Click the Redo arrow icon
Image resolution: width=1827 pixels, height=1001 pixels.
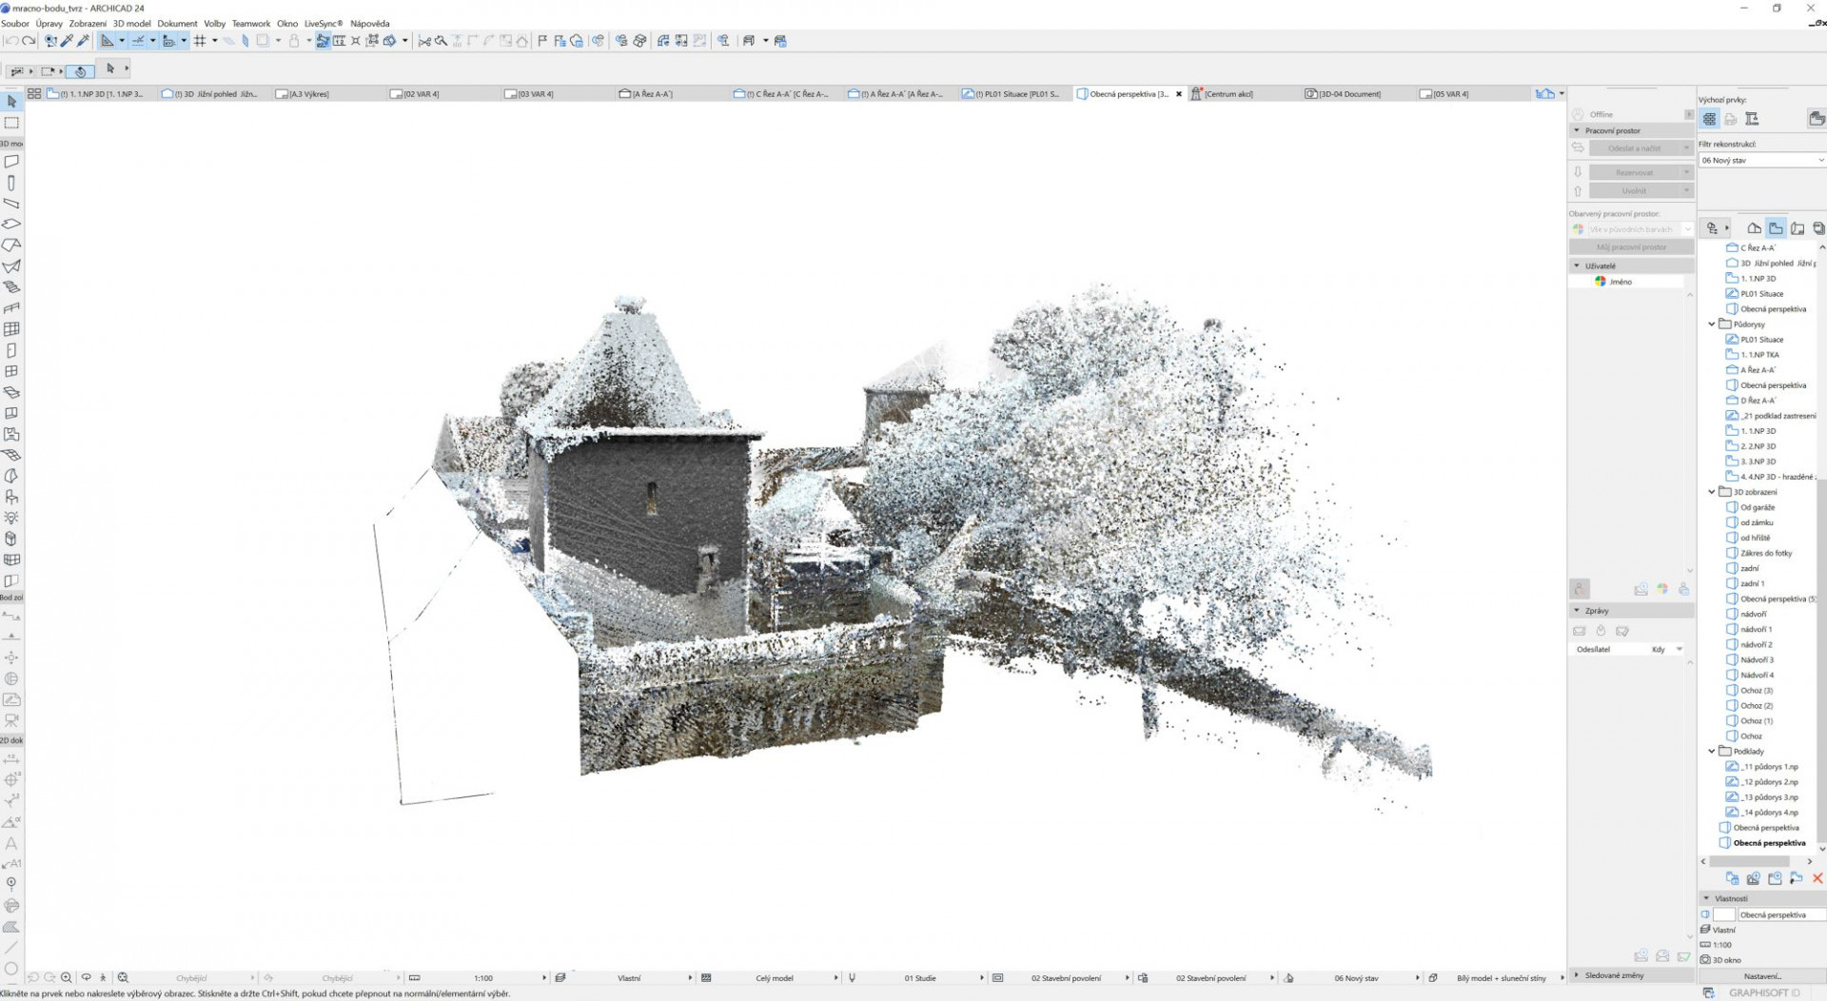coord(29,41)
